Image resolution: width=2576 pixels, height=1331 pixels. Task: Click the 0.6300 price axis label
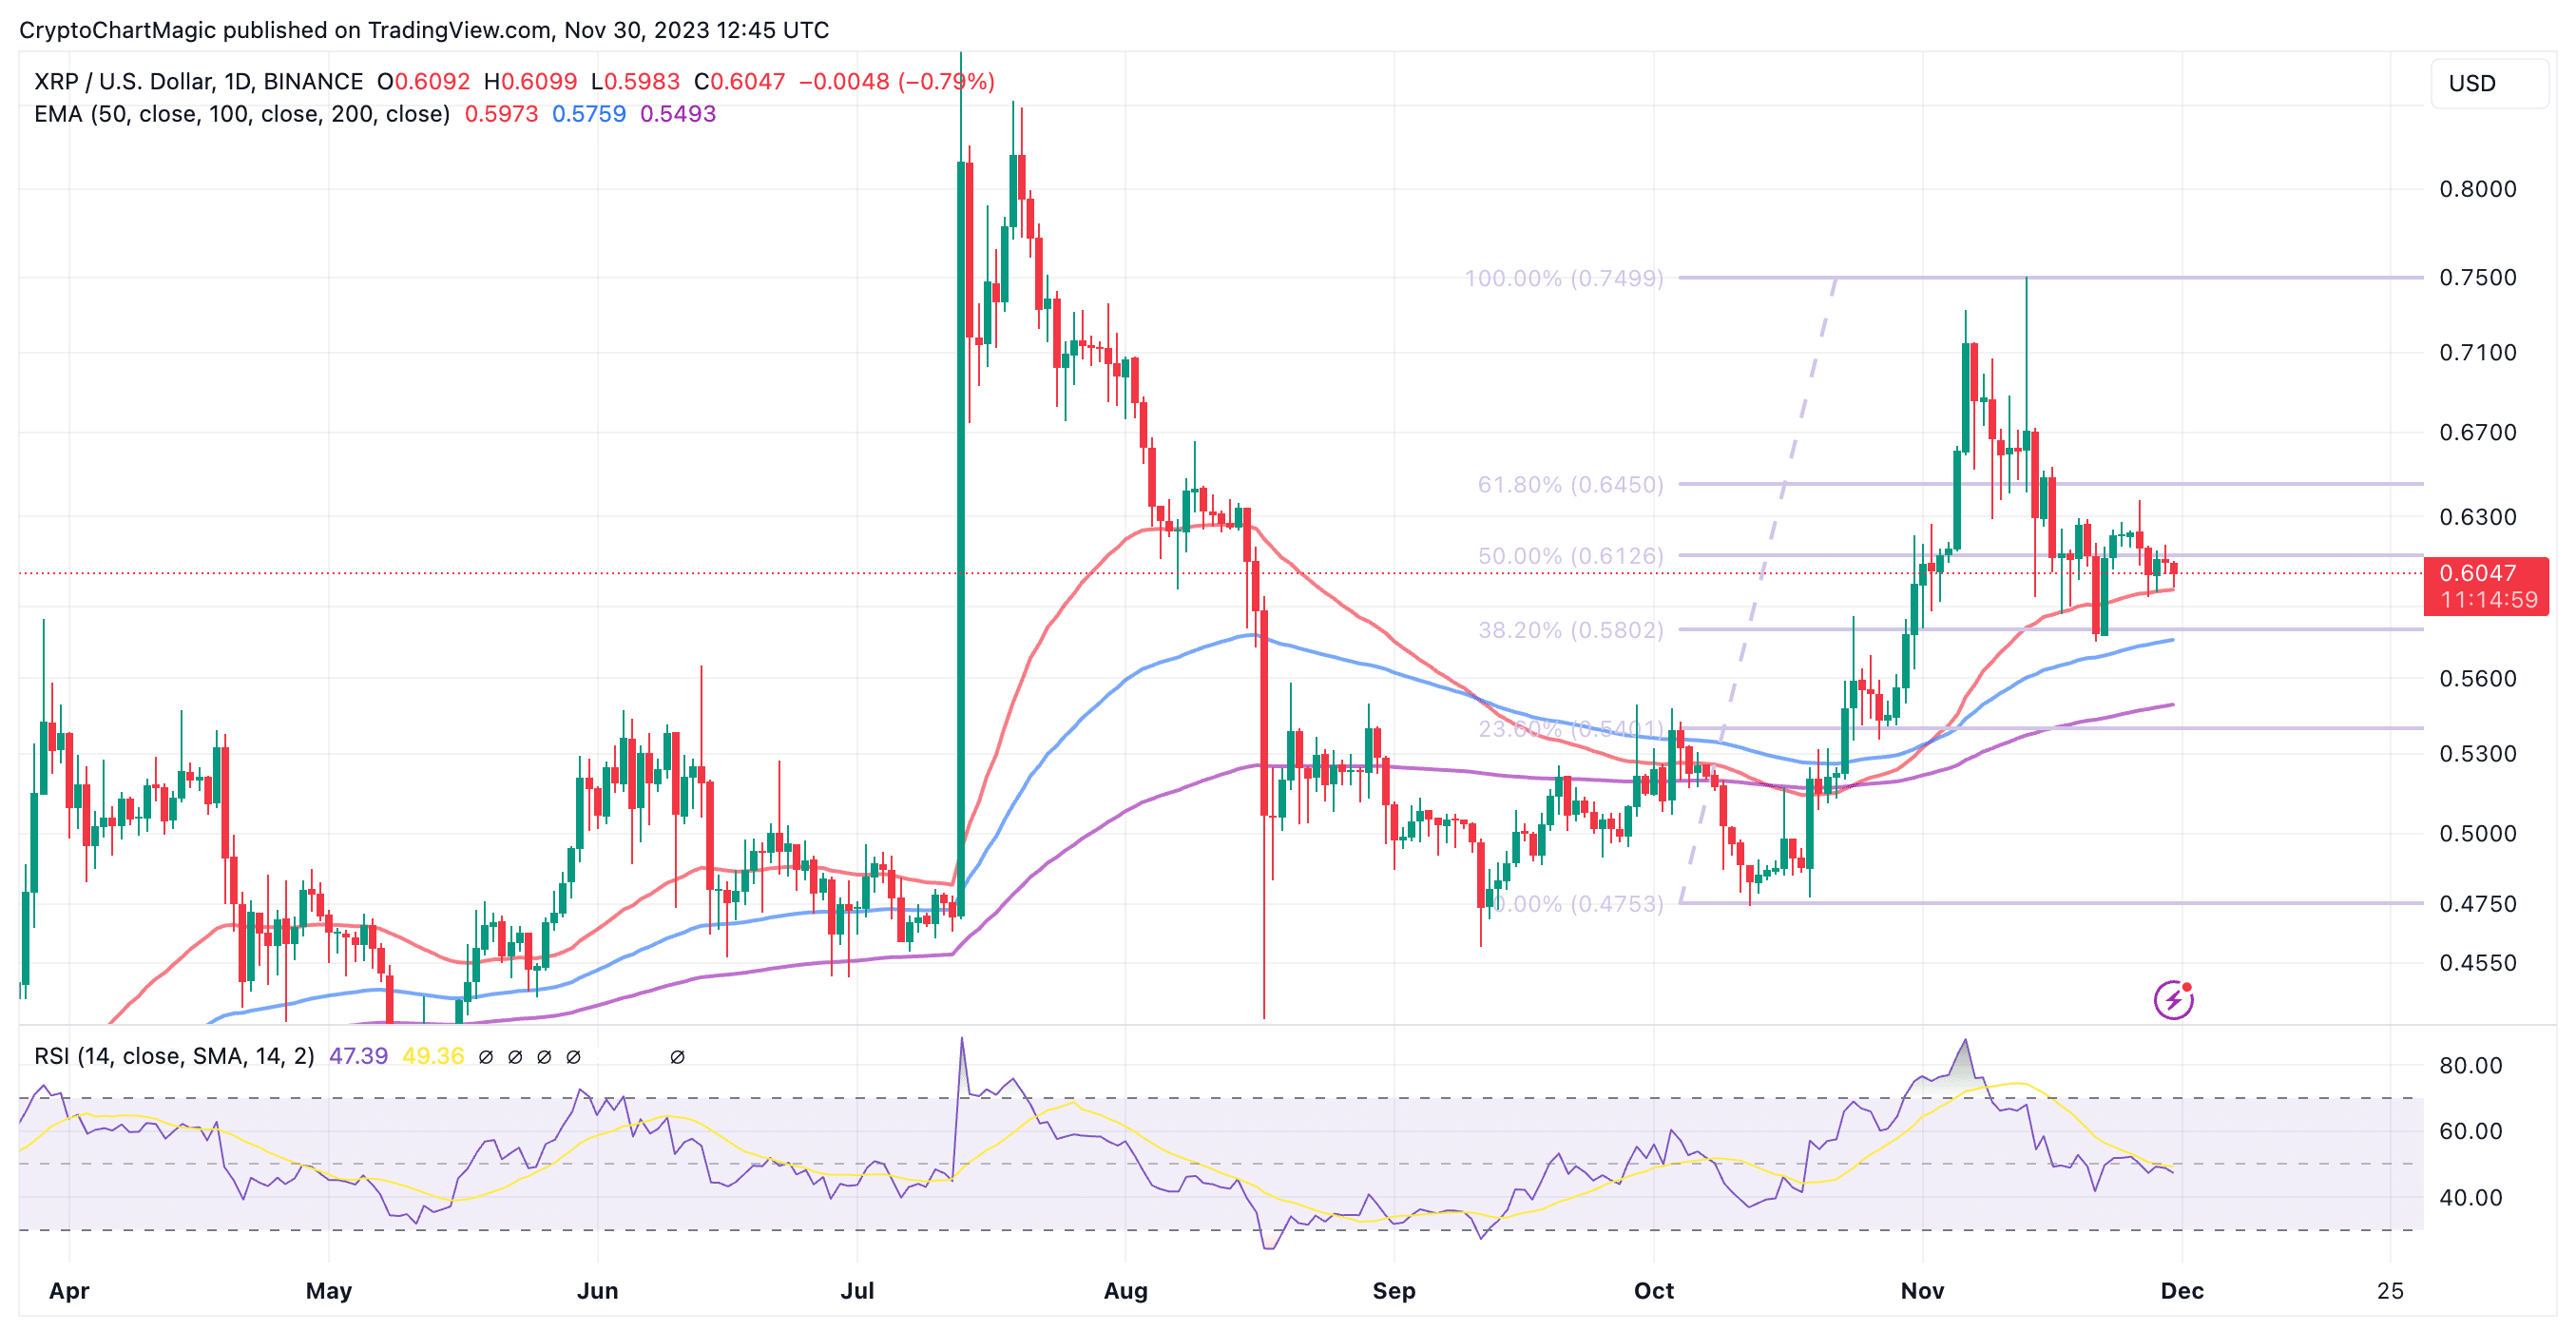point(2478,517)
